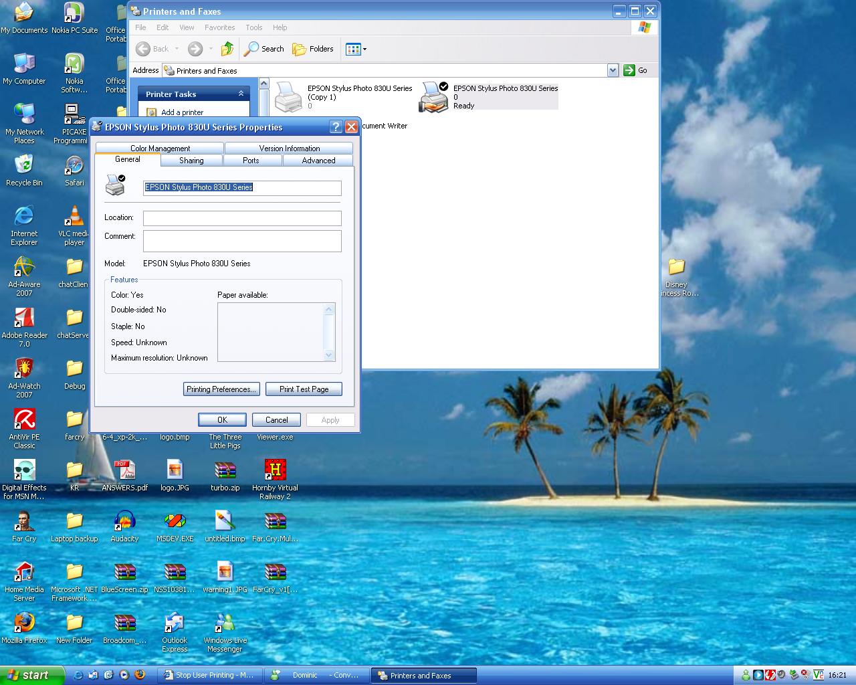Open the Favorites menu

tap(219, 27)
